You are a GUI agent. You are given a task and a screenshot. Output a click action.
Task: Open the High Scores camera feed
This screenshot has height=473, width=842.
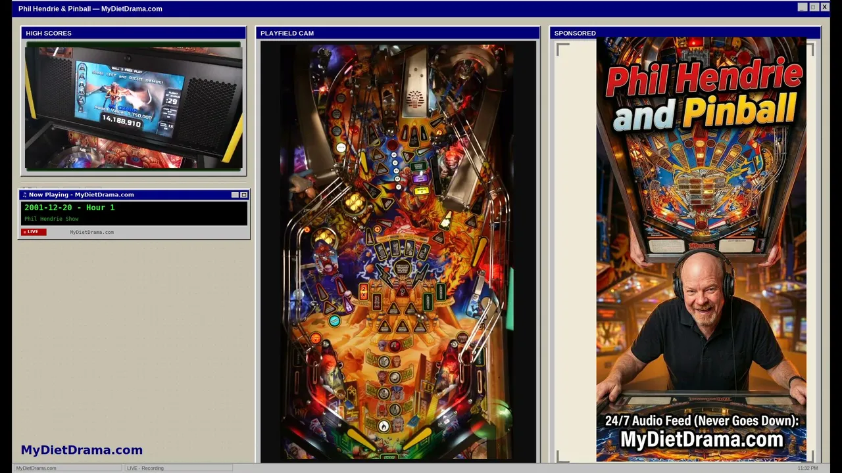click(x=134, y=106)
